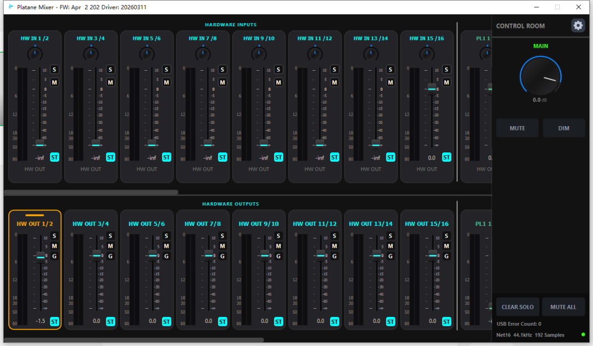This screenshot has width=593, height=346.
Task: Mute the HW IN 9/10 channel
Action: (278, 82)
